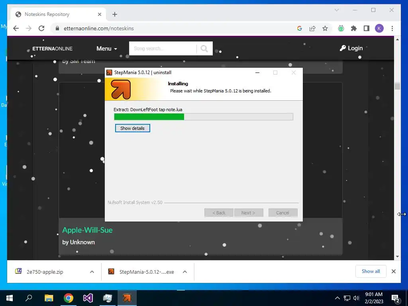Open the Extensions puzzle-piece menu
The height and width of the screenshot is (306, 408).
(x=354, y=28)
